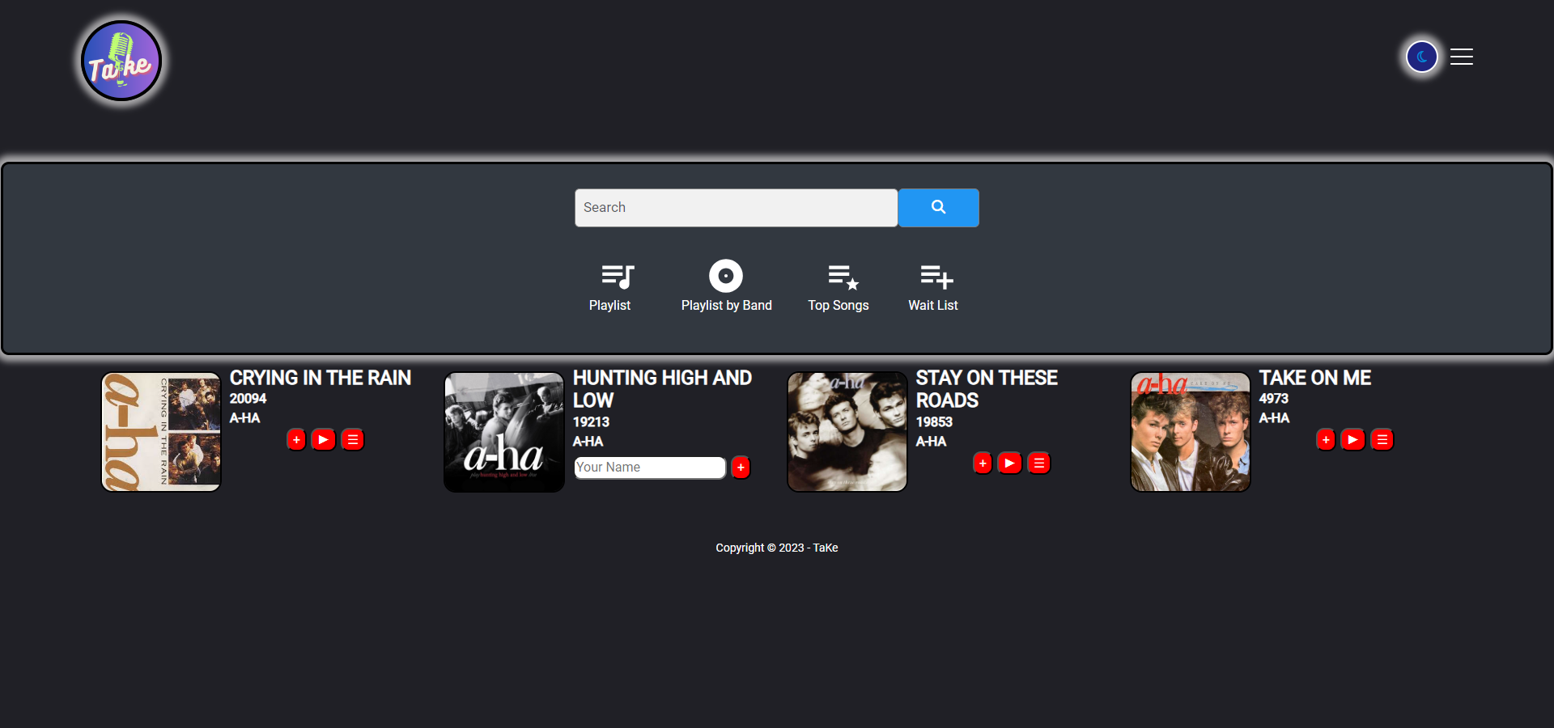
Task: Play Crying in the Rain
Action: click(x=323, y=440)
